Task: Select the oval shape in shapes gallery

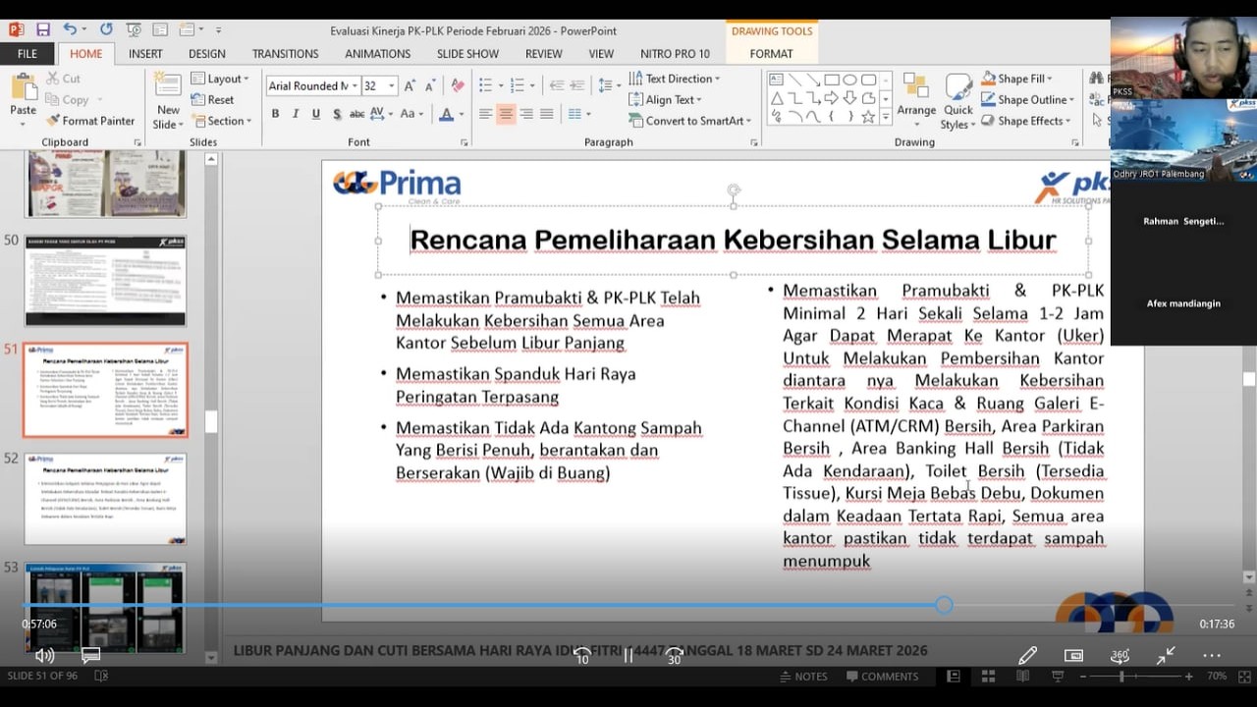Action: click(849, 81)
